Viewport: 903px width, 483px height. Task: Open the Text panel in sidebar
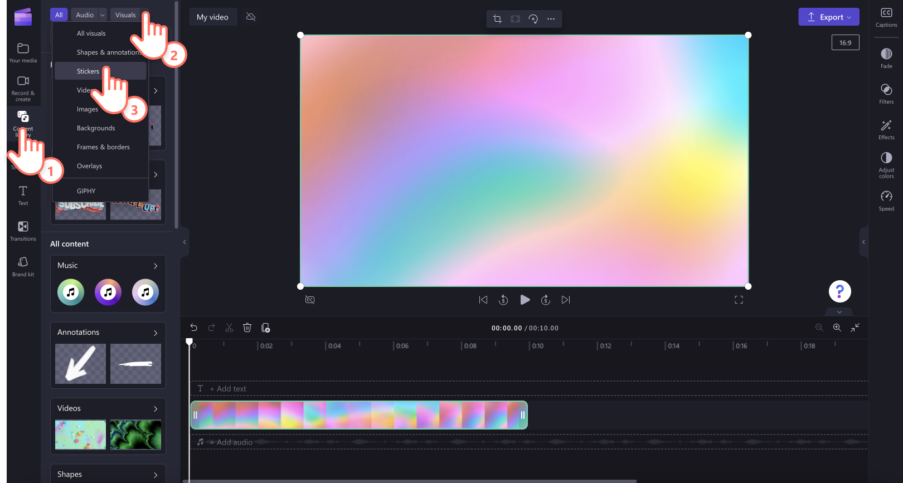coord(23,196)
